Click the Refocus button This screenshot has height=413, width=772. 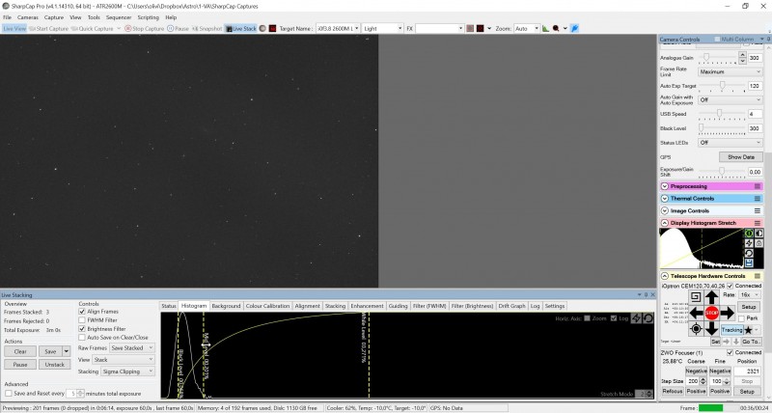[x=672, y=392]
